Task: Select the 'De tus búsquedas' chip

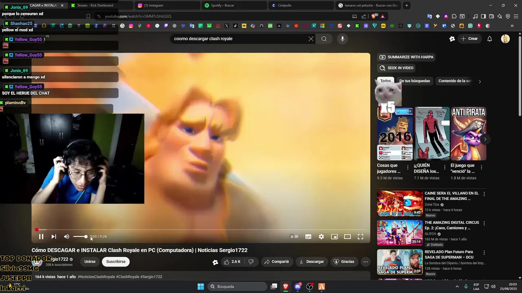Action: [414, 81]
